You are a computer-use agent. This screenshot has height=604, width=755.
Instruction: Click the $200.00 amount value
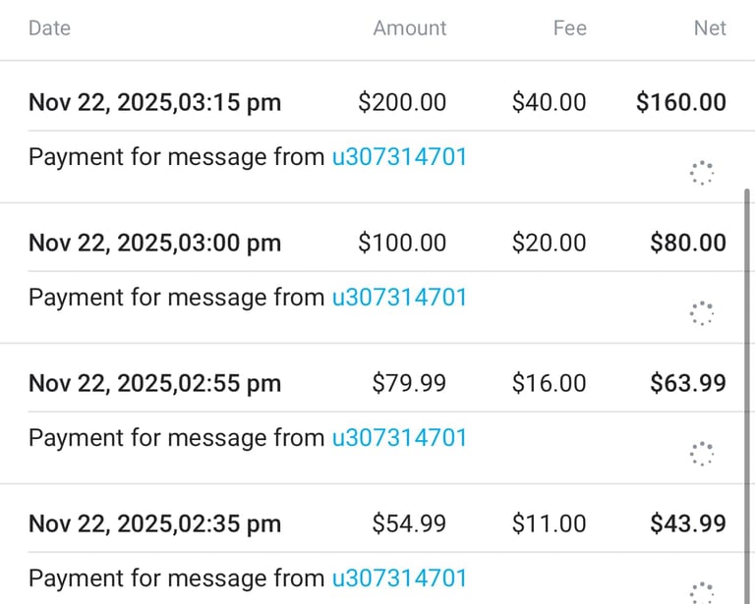(402, 102)
